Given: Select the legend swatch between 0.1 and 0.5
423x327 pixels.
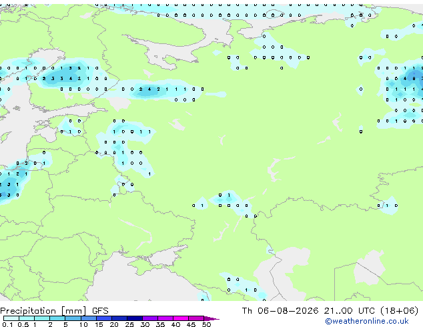Looking at the screenshot, I should (x=11, y=318).
